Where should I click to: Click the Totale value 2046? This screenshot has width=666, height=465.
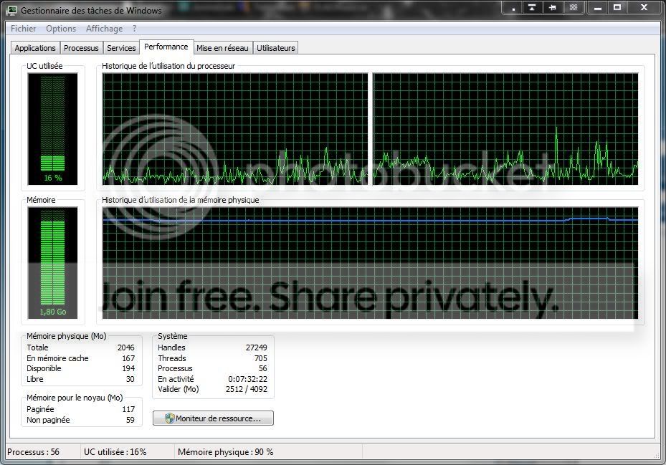click(125, 347)
